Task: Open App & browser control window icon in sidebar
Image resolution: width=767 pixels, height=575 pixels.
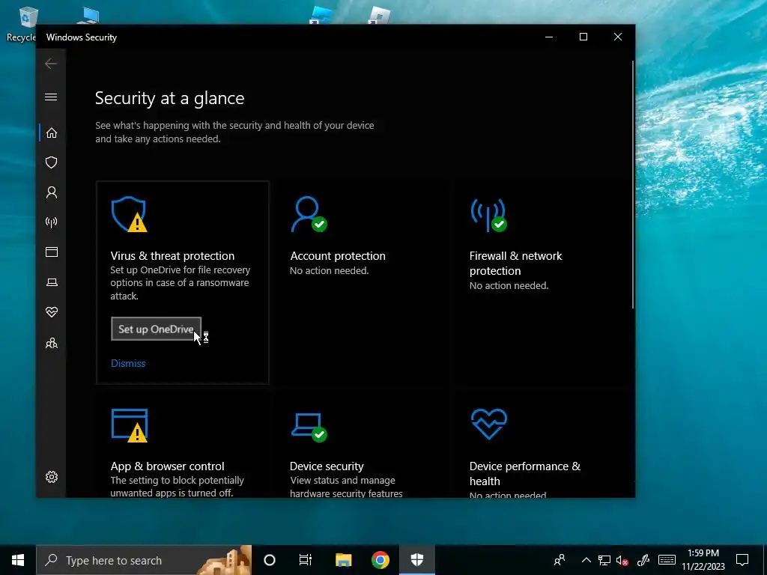Action: pyautogui.click(x=52, y=252)
